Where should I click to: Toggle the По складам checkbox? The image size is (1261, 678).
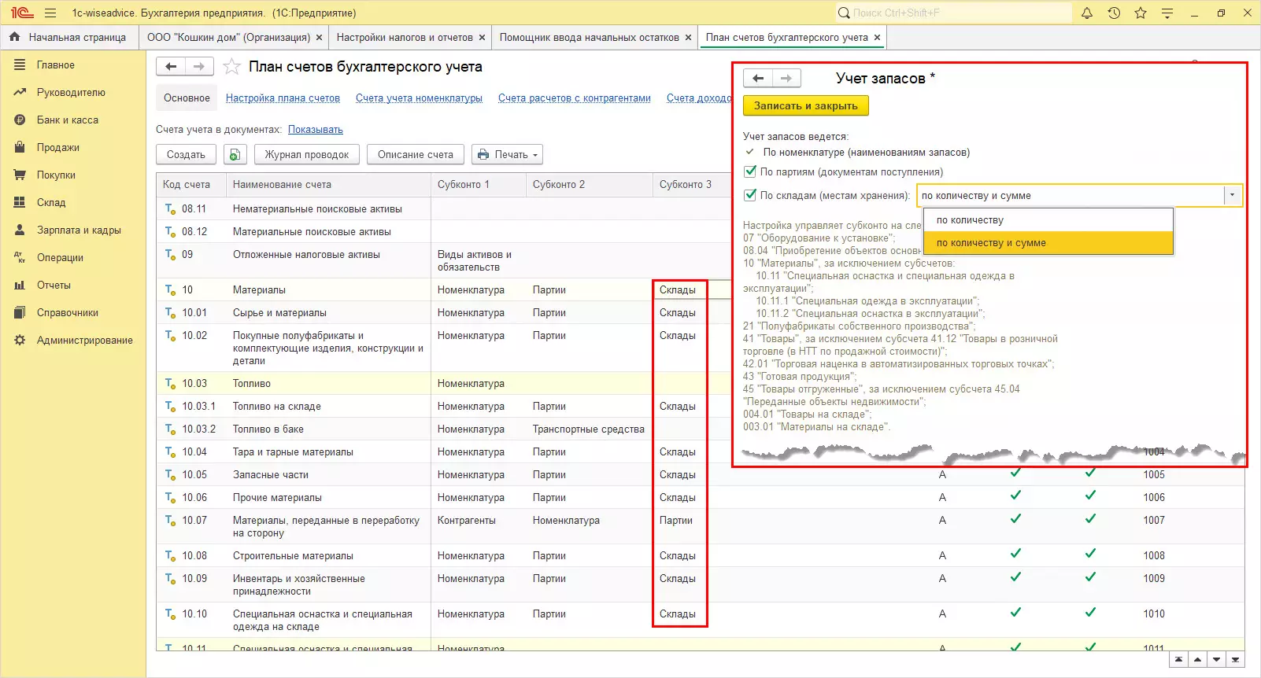[750, 195]
